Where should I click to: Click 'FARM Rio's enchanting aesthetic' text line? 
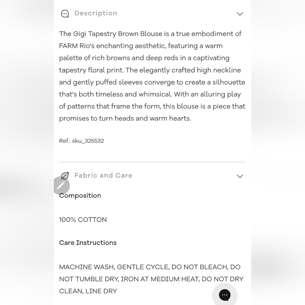coord(141,46)
